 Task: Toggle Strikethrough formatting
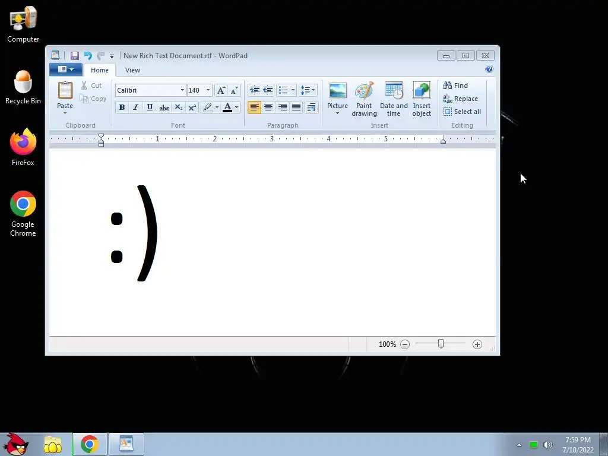(x=164, y=107)
